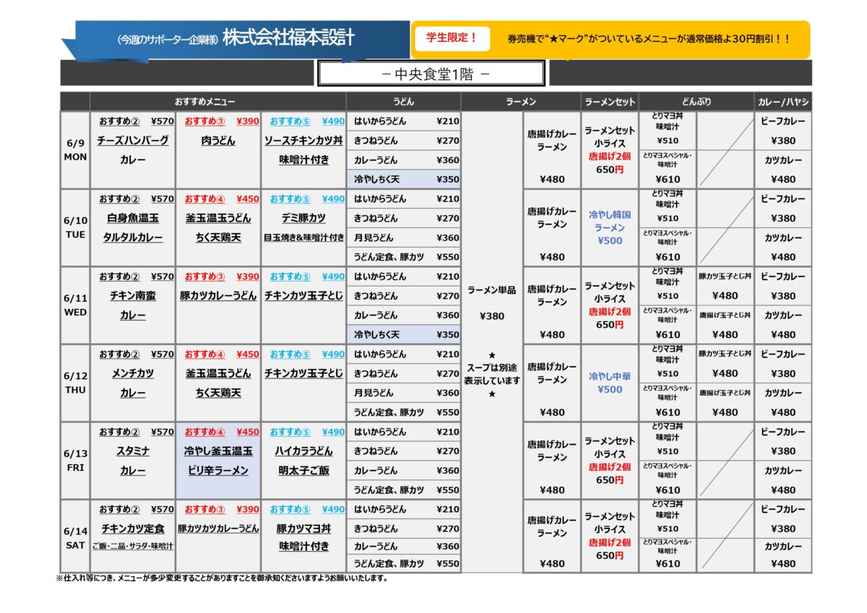Click ご飯・二品・サラダ・味噌汁 description
867x613 pixels.
click(x=133, y=547)
